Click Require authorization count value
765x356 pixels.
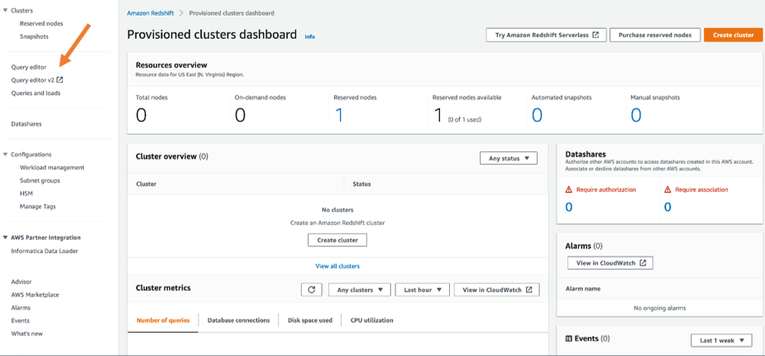pos(568,207)
